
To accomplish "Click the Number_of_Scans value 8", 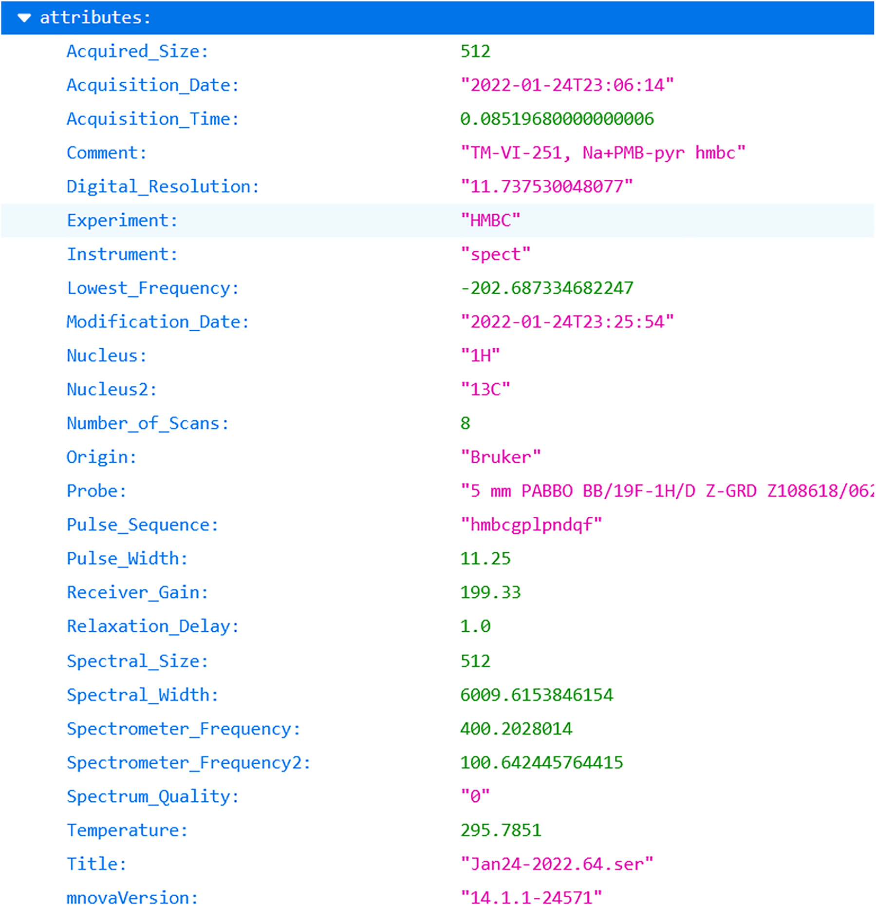I will [x=465, y=423].
